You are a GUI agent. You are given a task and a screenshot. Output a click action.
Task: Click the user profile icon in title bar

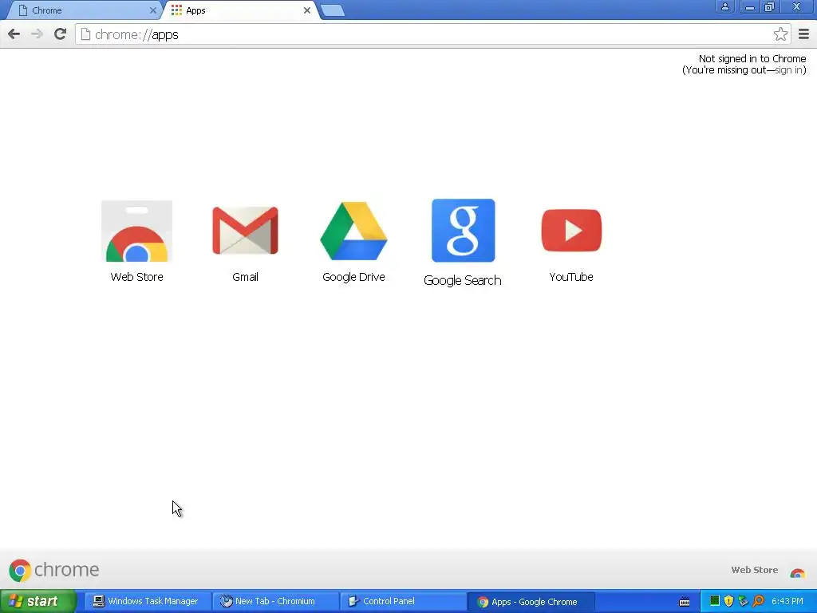tap(724, 6)
